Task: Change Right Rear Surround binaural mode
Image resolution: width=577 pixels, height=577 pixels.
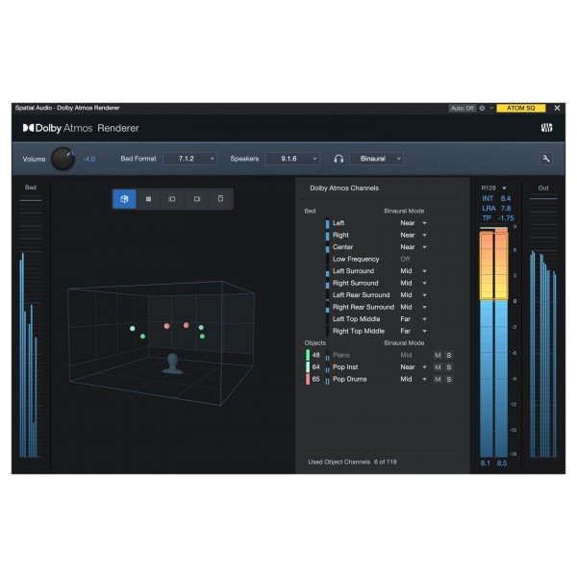Action: tap(414, 308)
